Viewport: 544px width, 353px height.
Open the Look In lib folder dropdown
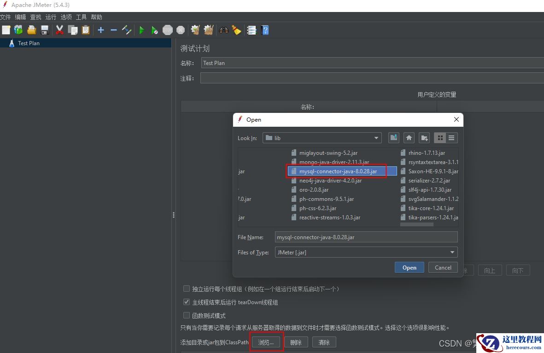click(x=322, y=138)
